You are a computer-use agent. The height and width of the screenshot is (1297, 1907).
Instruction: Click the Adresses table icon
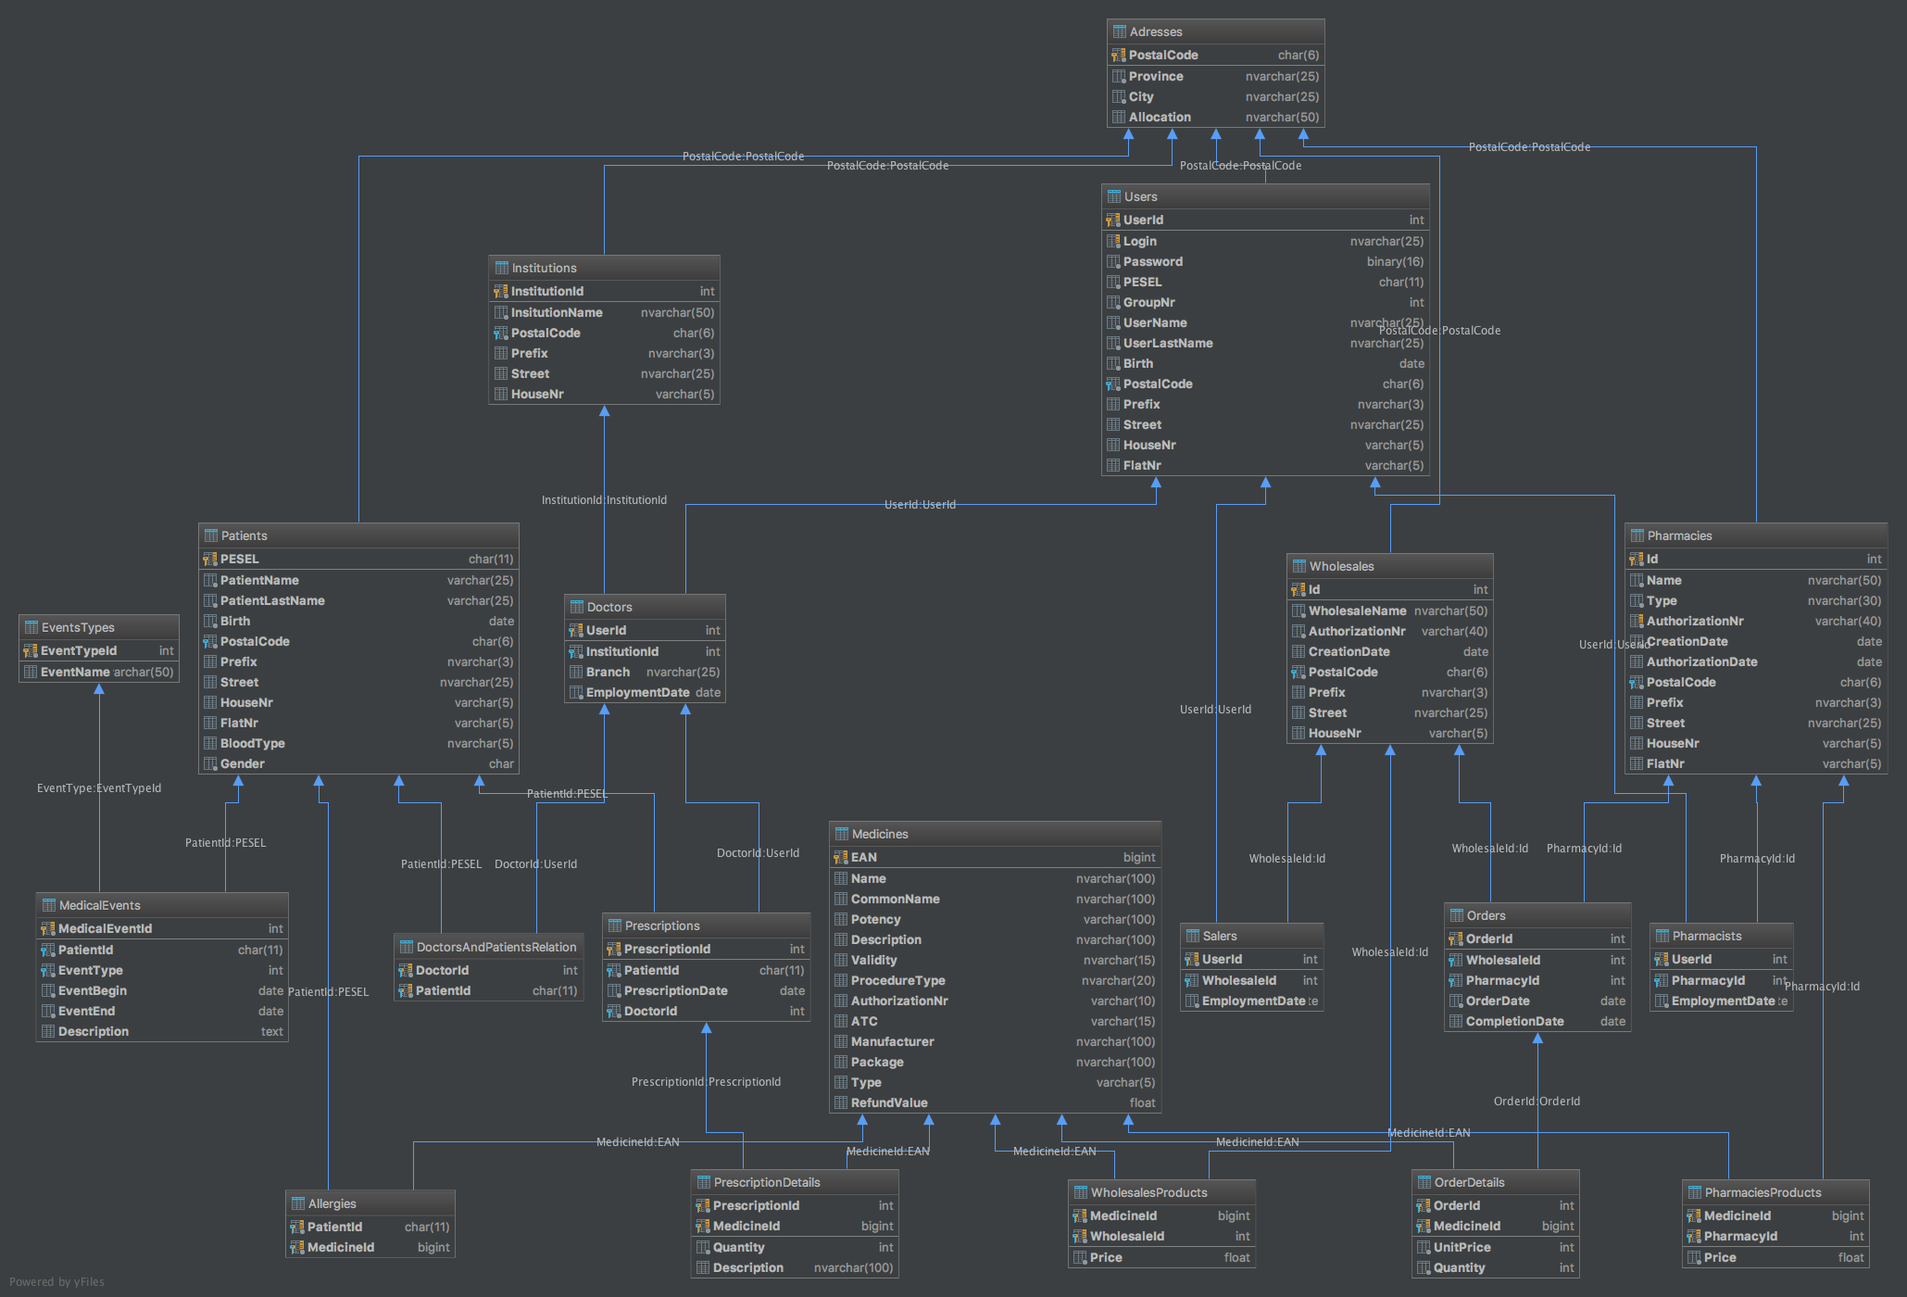coord(1119,31)
